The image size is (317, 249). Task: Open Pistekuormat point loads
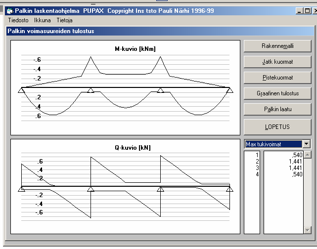coord(277,78)
